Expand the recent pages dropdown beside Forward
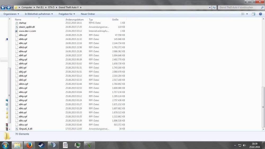 [12, 7]
